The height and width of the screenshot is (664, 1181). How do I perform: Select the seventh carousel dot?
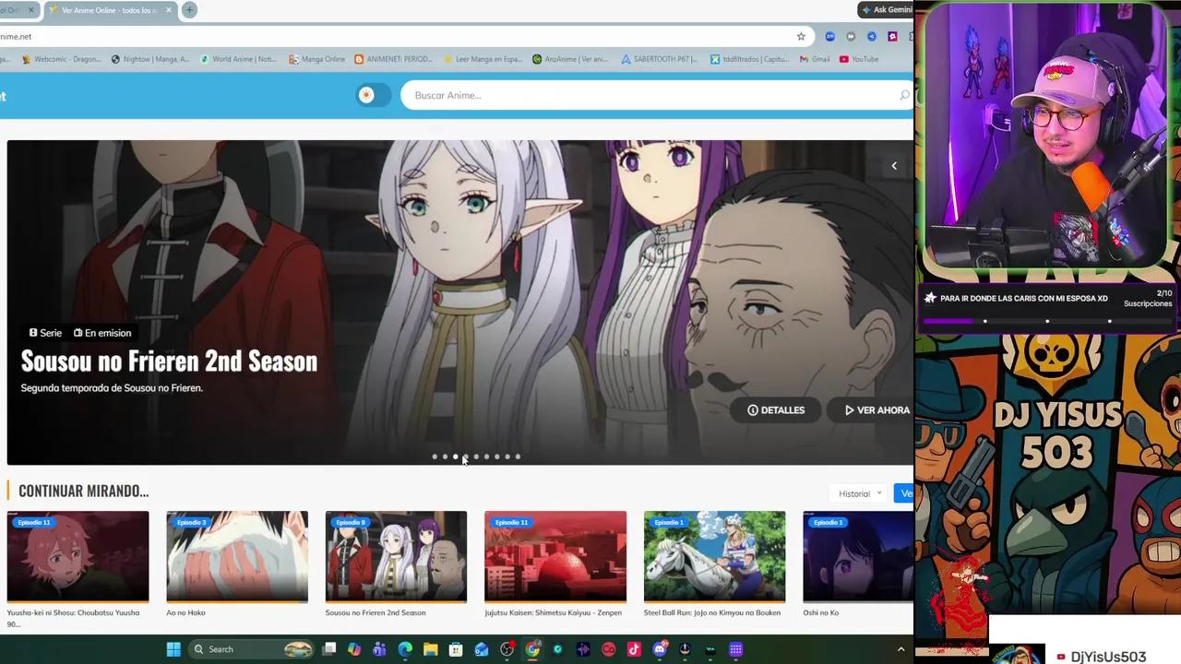click(496, 456)
